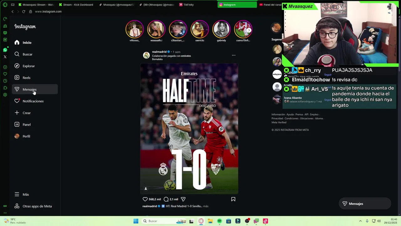Image resolution: width=401 pixels, height=226 pixels.
Task: Expand the Más hamburger menu
Action: click(x=17, y=194)
